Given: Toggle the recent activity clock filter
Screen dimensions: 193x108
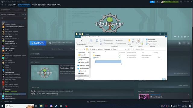Looking at the screenshot, I should (23, 14).
